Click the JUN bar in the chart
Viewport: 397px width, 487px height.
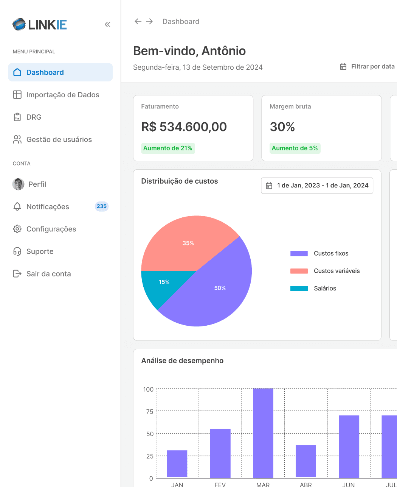click(x=349, y=446)
